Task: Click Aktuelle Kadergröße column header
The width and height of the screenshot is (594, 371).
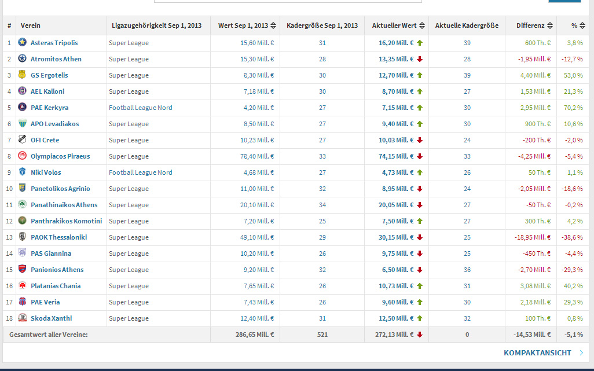Action: tap(467, 25)
